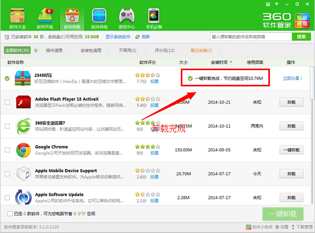
Task: Click the software name search input field
Action: [x=251, y=37]
